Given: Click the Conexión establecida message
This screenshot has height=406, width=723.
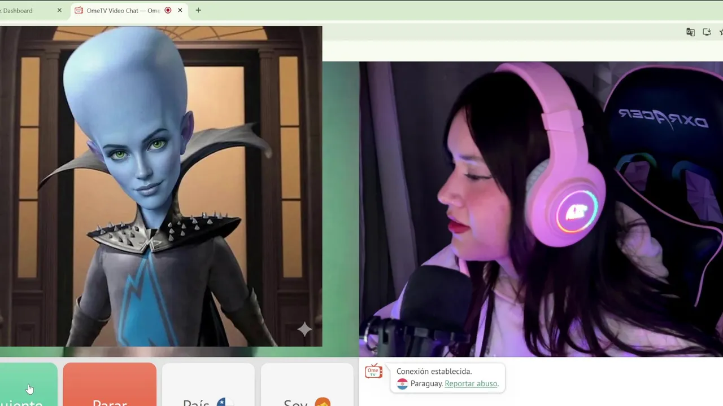Looking at the screenshot, I should pyautogui.click(x=434, y=371).
